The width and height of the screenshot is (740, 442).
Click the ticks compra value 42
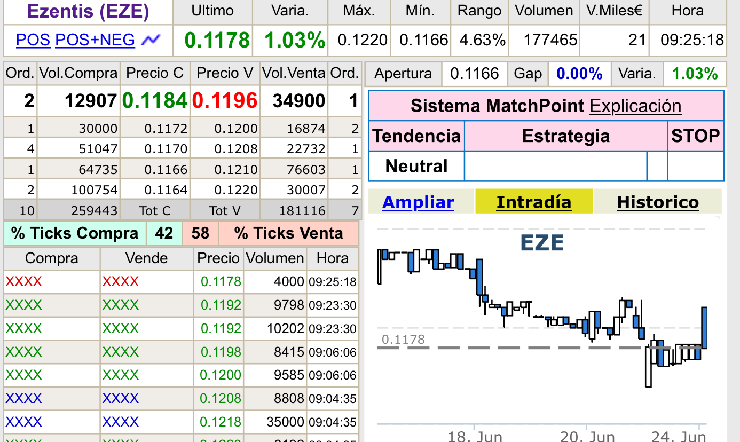click(164, 233)
